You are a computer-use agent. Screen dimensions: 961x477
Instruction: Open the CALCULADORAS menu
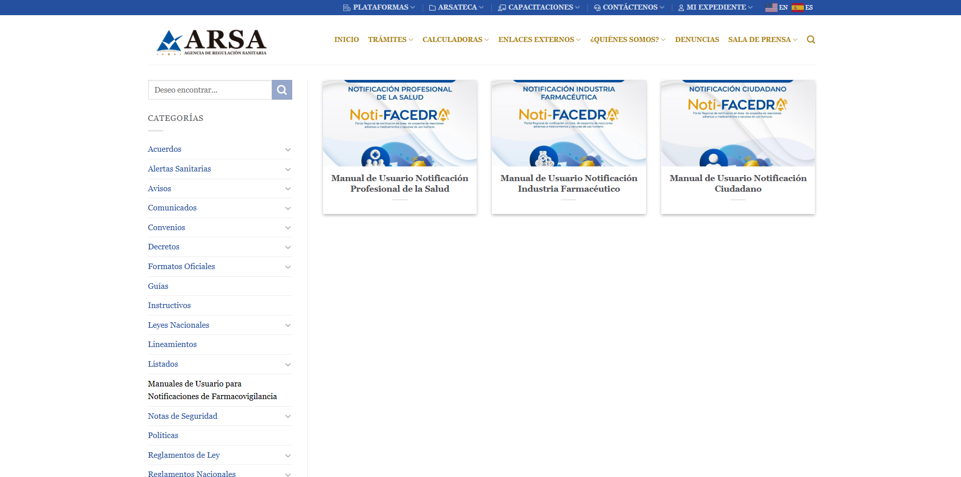pyautogui.click(x=455, y=39)
